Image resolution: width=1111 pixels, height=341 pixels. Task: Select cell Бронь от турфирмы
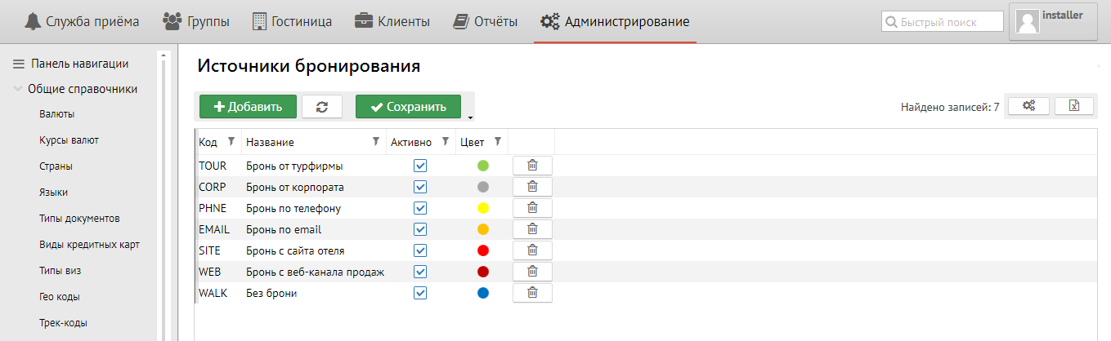[314, 166]
